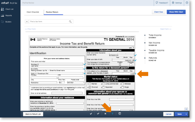Image resolution: width=195 pixels, height=122 pixels.
Task: Click the note/memo icon in bottom toolbar
Action: click(x=120, y=114)
